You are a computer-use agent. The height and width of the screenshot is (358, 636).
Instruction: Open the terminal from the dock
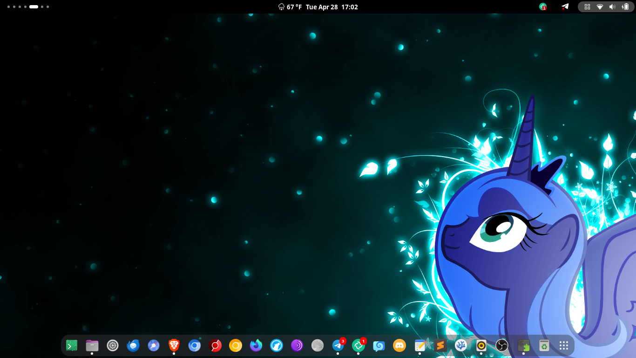(x=72, y=345)
